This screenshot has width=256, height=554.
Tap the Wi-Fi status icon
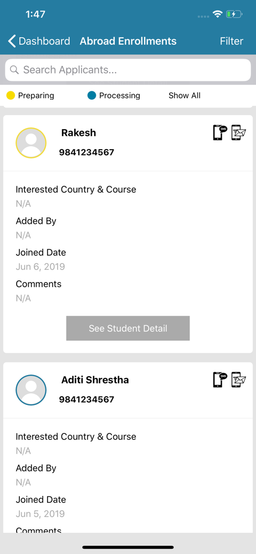click(217, 14)
